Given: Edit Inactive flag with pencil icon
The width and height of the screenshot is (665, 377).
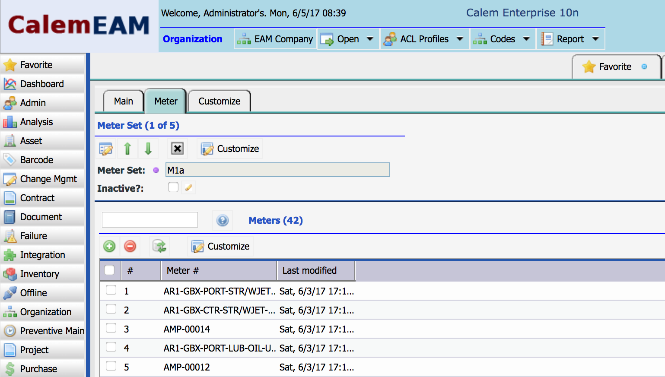Looking at the screenshot, I should (x=188, y=187).
